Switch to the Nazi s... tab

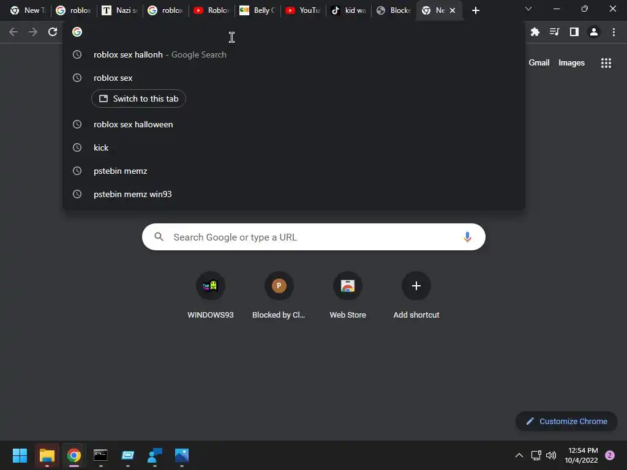[119, 10]
